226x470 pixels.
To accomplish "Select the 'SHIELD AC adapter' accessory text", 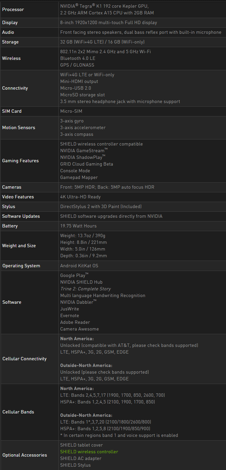I will (x=81, y=458).
